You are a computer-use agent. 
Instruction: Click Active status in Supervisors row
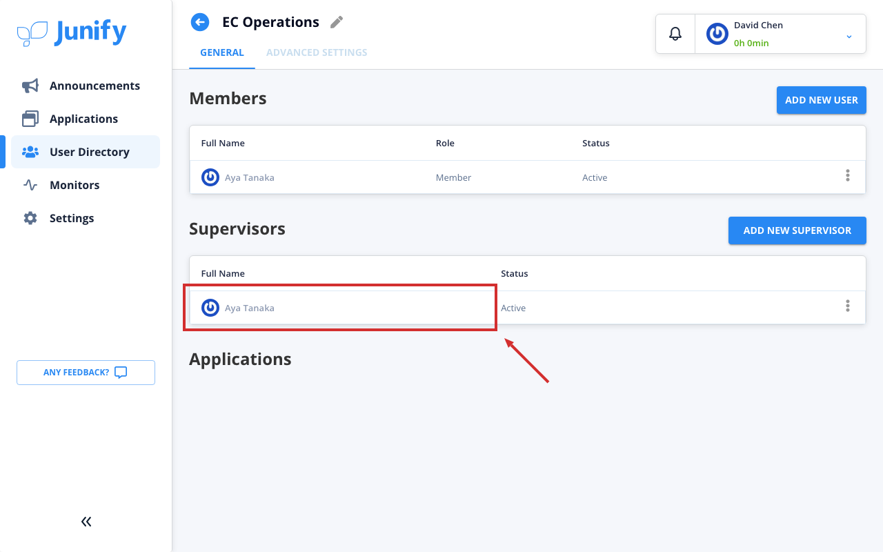tap(513, 308)
